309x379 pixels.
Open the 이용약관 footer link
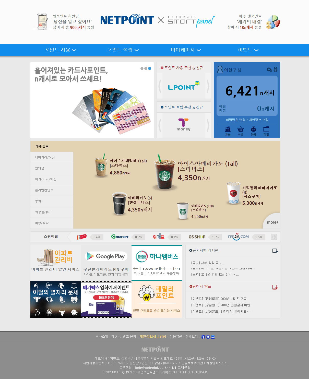[176, 337]
